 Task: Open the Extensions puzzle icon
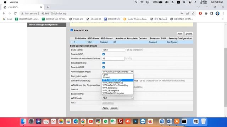[206, 13]
